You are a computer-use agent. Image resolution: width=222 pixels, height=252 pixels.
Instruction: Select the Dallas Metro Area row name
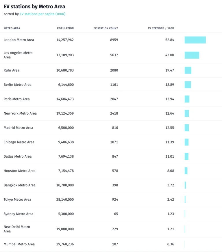pos(18,156)
